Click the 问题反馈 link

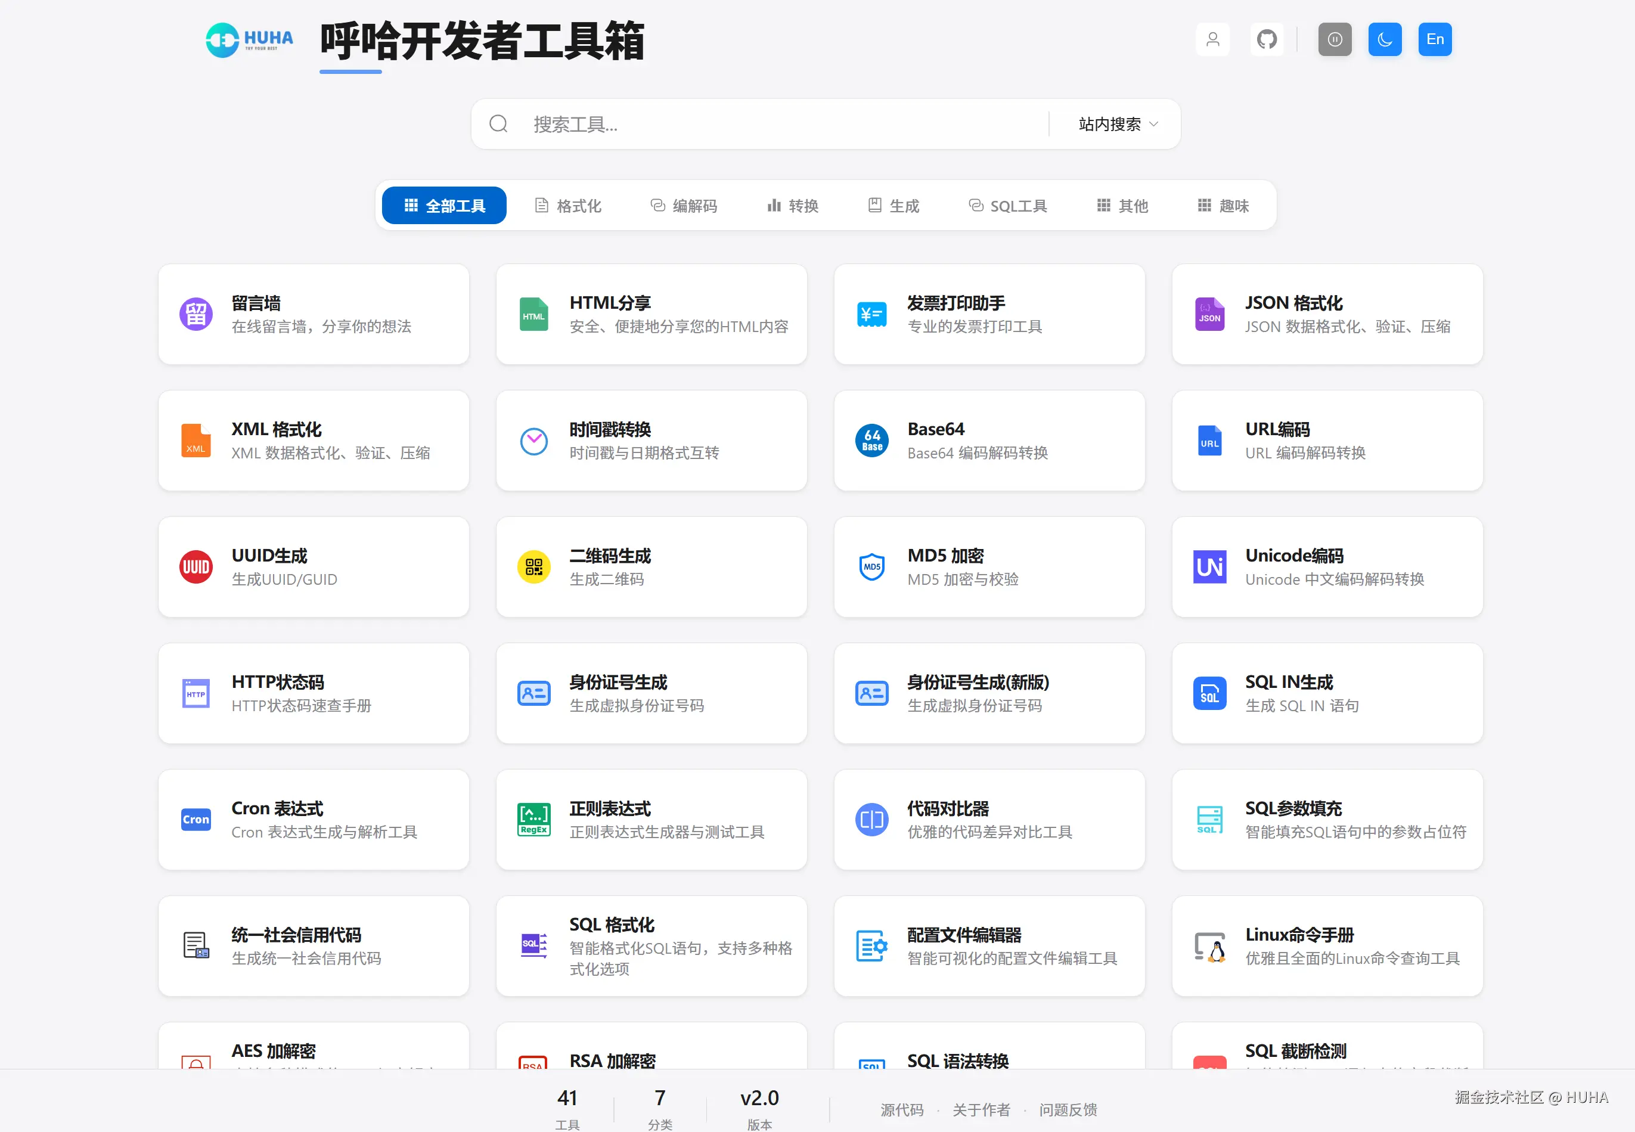pyautogui.click(x=1068, y=1109)
